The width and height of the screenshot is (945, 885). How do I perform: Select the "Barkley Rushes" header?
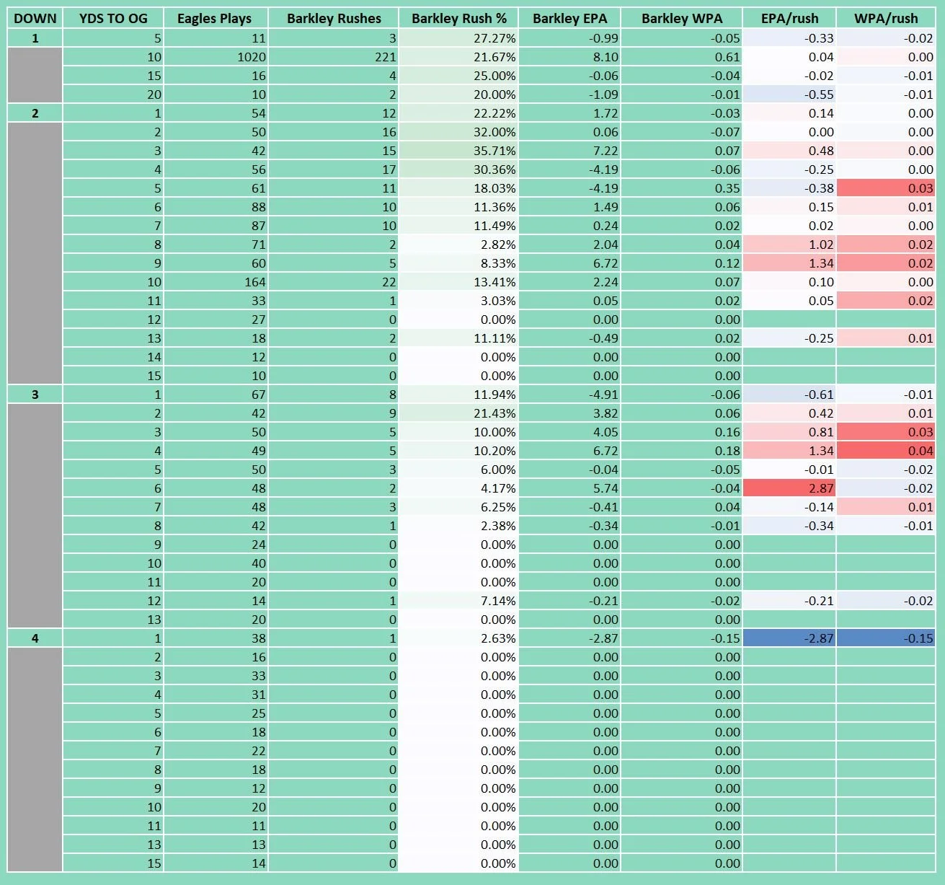334,18
